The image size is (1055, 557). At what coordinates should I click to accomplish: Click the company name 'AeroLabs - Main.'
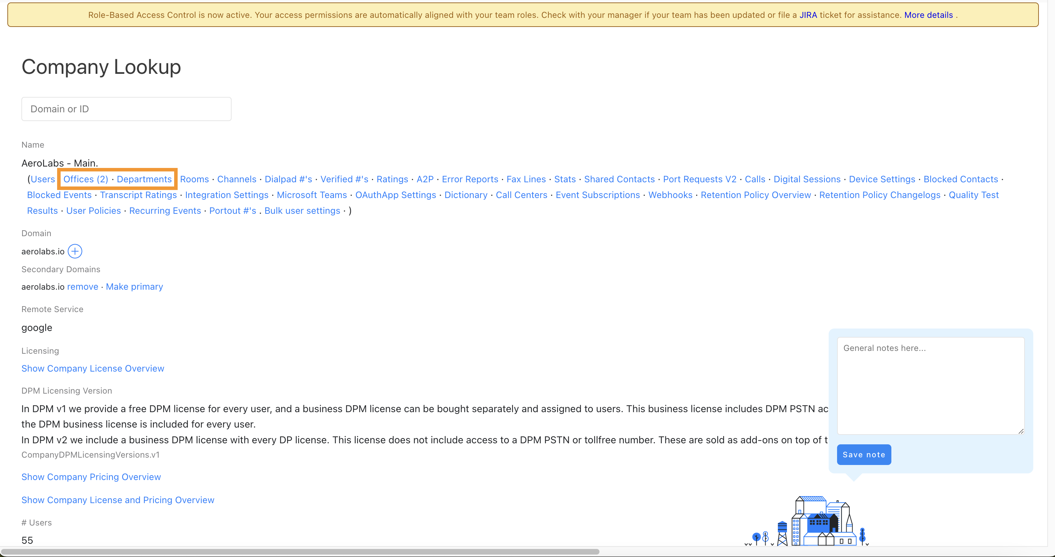pyautogui.click(x=60, y=163)
